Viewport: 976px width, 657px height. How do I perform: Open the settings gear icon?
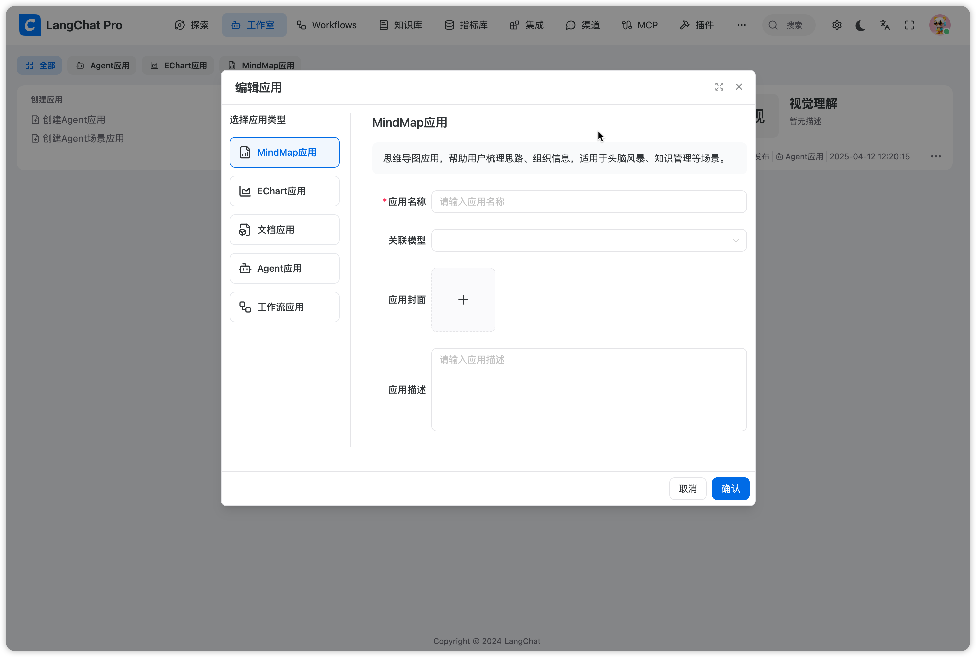point(837,25)
